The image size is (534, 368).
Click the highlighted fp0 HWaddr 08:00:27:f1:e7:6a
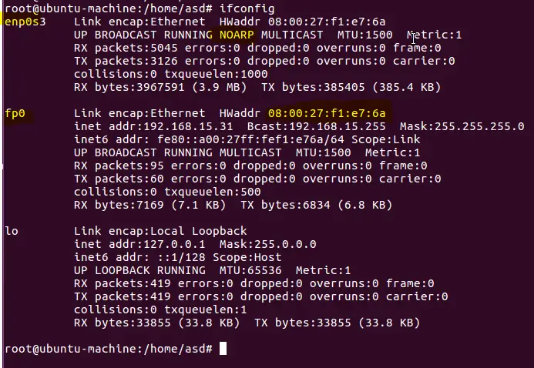pos(327,113)
